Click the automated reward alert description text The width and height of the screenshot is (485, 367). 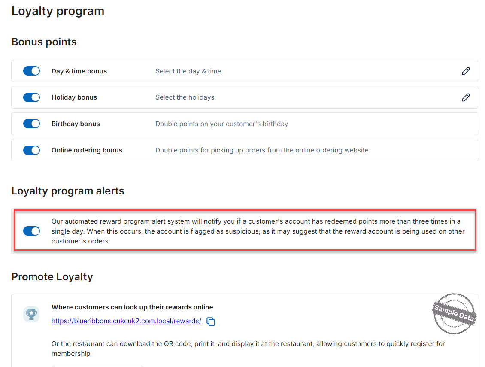coord(258,231)
